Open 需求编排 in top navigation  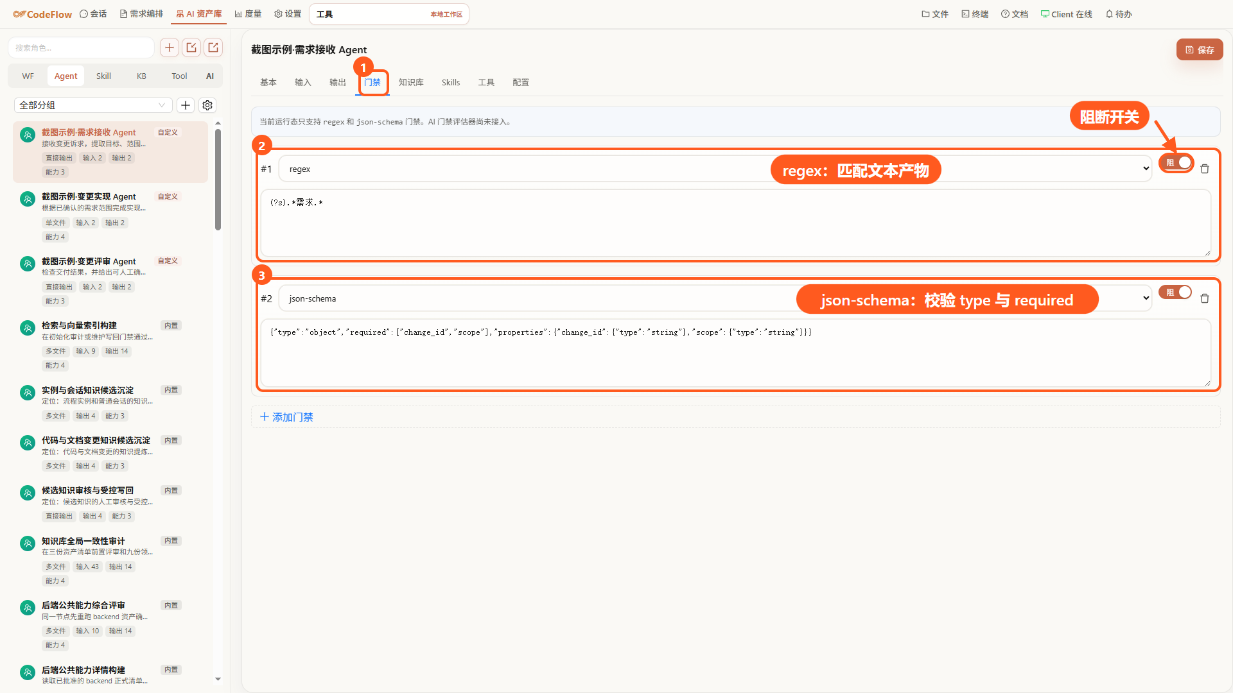pos(141,14)
